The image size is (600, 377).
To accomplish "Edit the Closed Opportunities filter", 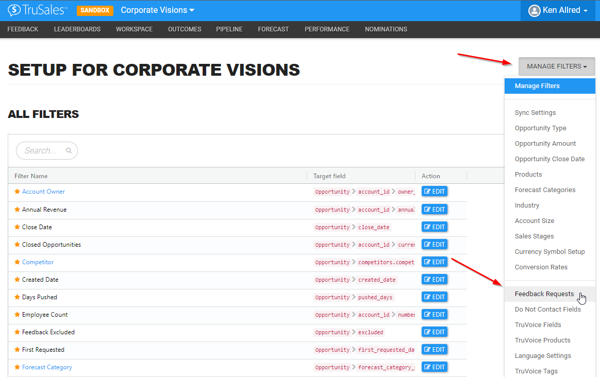I will [x=435, y=244].
